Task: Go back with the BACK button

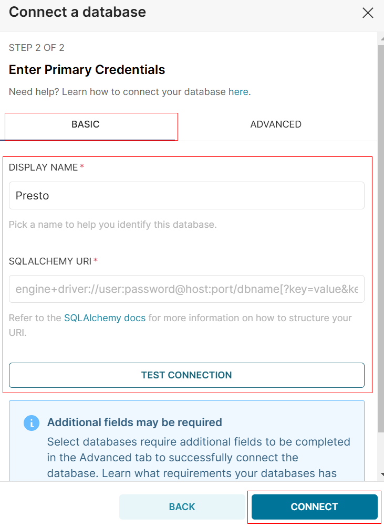Action: click(x=182, y=507)
